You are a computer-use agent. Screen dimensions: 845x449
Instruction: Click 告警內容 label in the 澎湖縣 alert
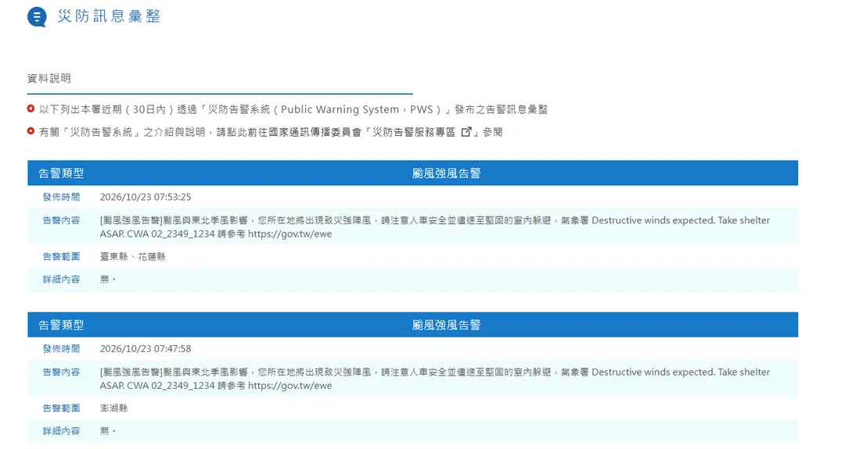(62, 372)
